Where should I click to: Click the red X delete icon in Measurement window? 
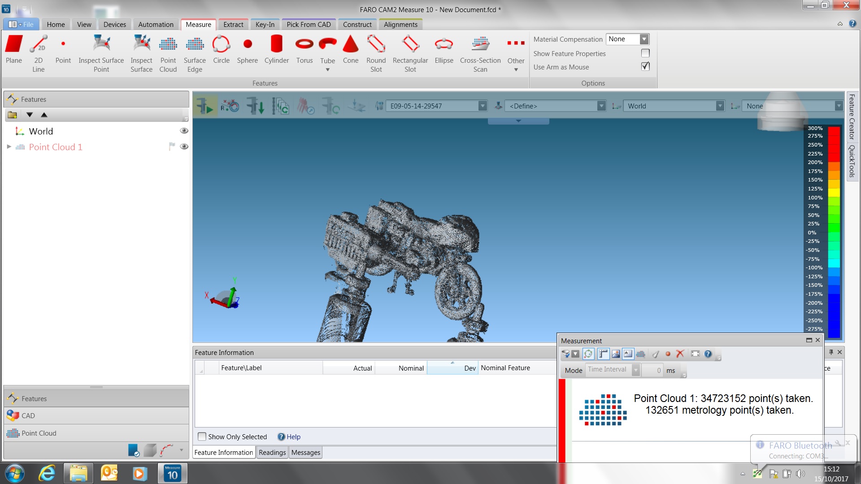click(x=680, y=354)
